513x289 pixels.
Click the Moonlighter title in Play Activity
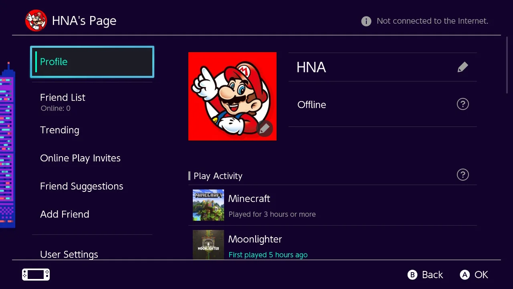(x=255, y=239)
